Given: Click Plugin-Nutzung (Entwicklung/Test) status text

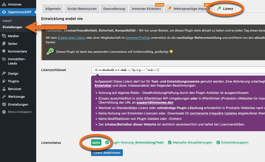Looking at the screenshot, I should (137, 143).
